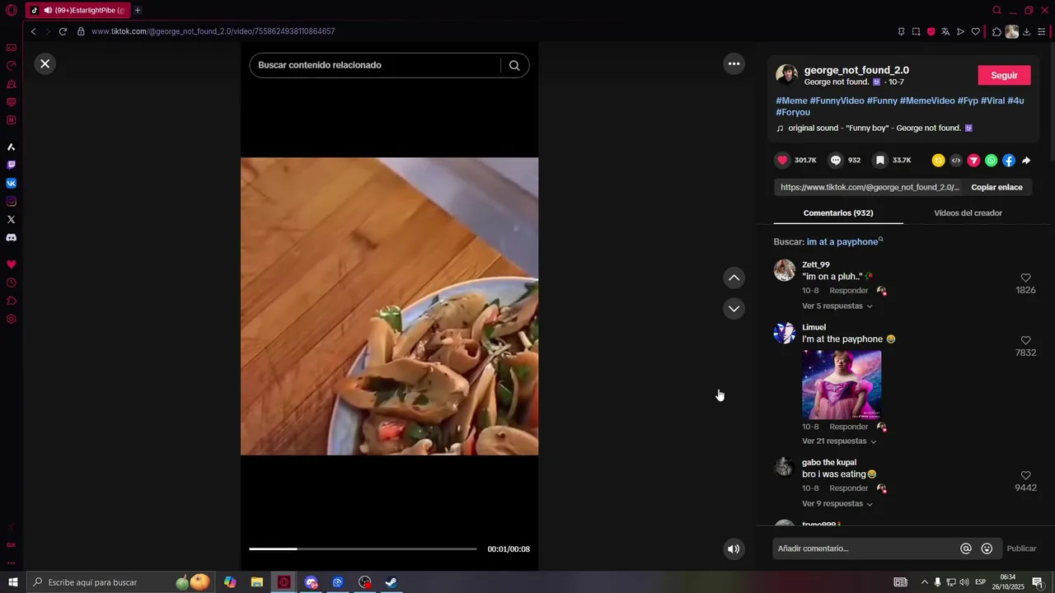Open more share options arrow

[1026, 161]
